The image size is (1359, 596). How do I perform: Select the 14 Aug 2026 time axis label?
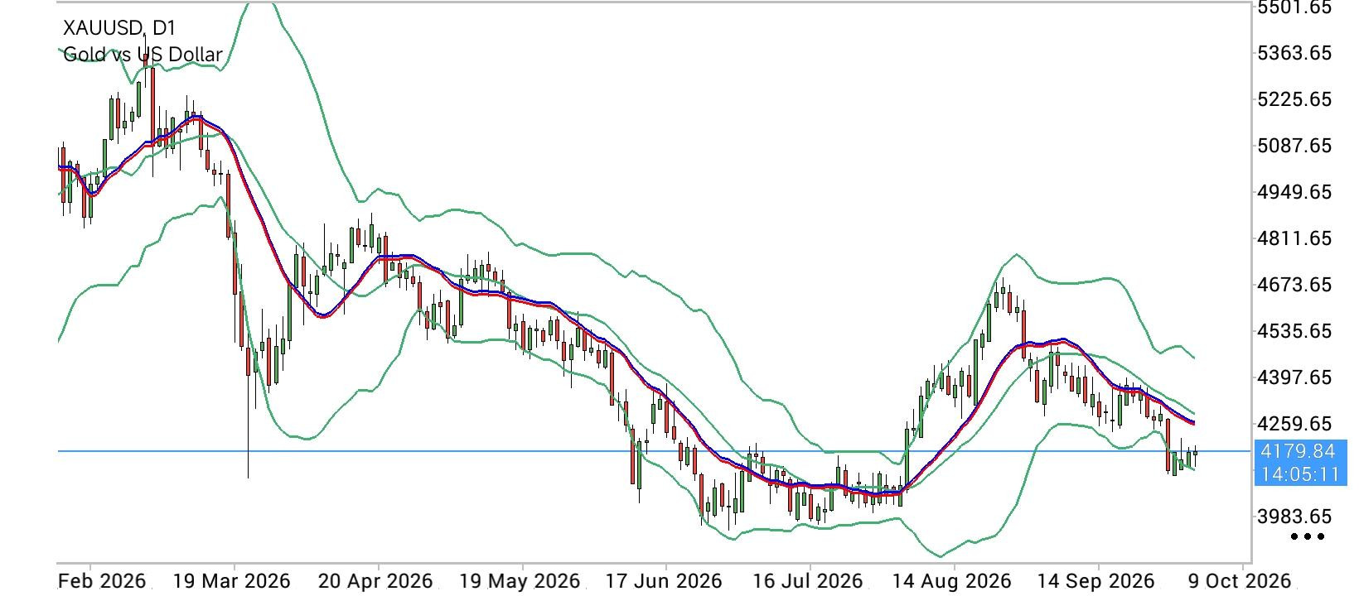pyautogui.click(x=954, y=580)
